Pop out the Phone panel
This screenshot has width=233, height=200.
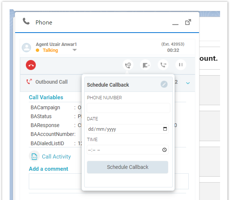[188, 22]
